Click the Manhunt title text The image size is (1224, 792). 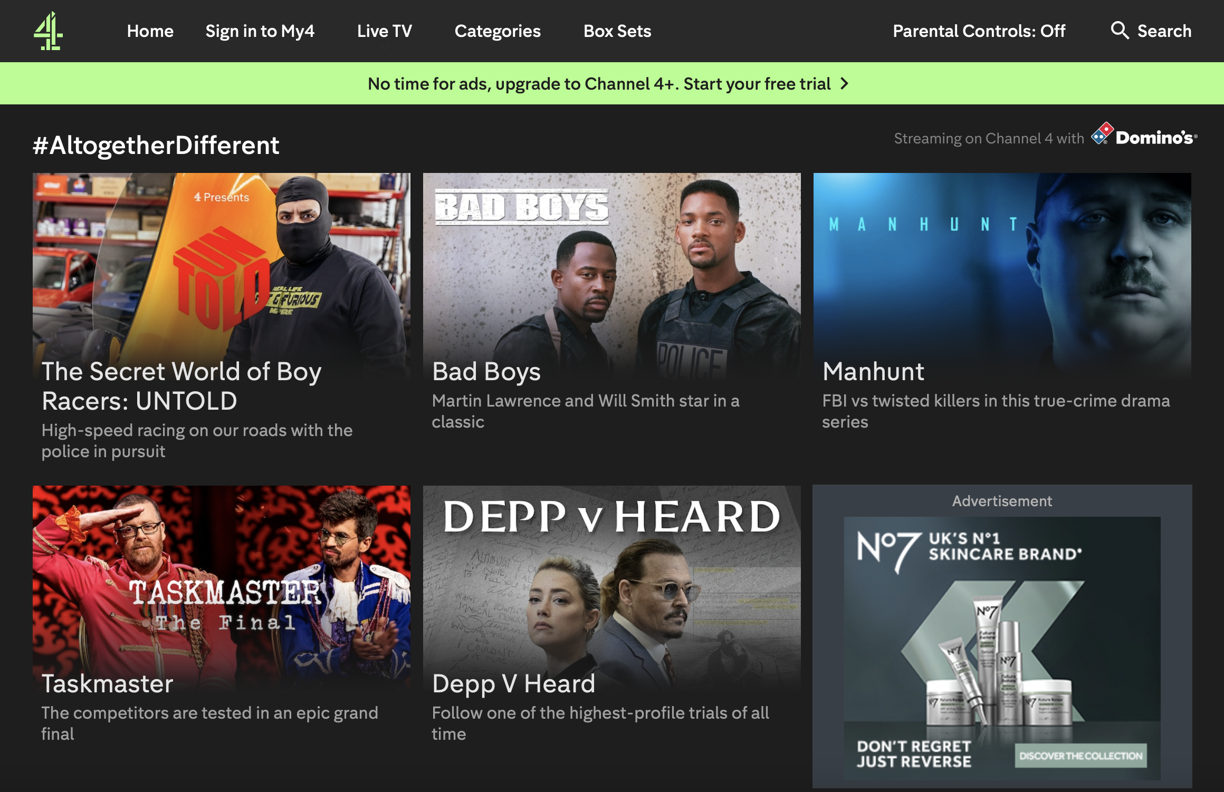pos(873,371)
